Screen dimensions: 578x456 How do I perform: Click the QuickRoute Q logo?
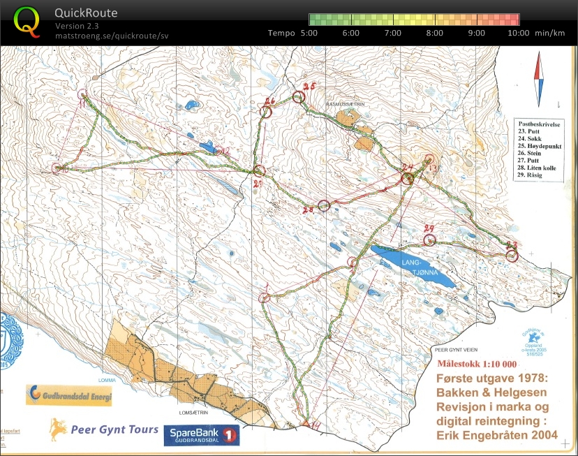[27, 22]
